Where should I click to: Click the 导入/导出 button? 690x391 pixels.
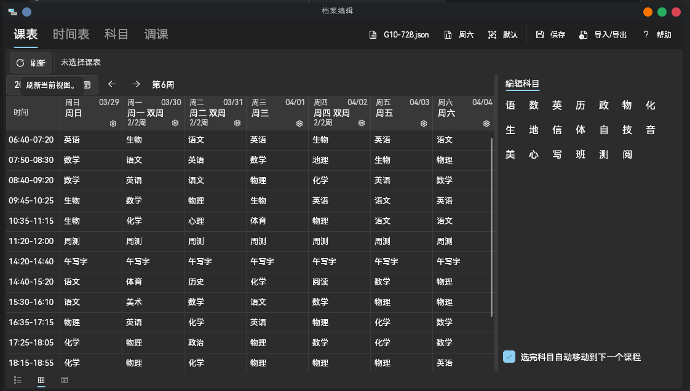pos(603,35)
